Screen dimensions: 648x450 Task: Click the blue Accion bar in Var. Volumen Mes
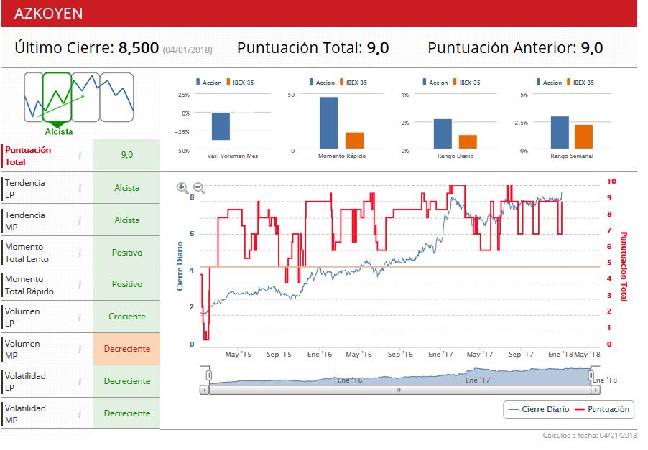221,126
